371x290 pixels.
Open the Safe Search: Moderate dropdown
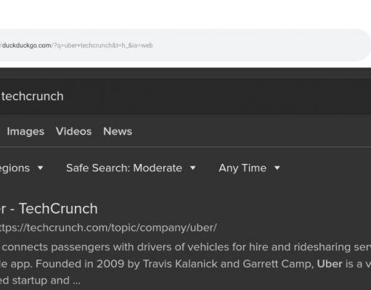tap(131, 168)
